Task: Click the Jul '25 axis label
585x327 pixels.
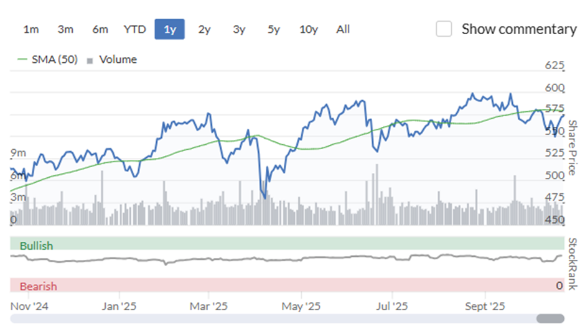Action: click(391, 306)
